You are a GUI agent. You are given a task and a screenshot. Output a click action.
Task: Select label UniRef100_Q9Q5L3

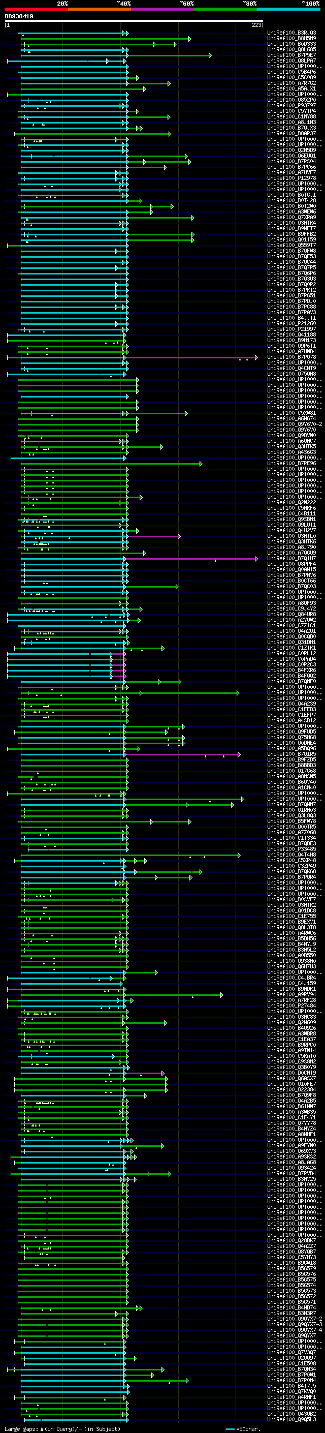pyautogui.click(x=291, y=1420)
